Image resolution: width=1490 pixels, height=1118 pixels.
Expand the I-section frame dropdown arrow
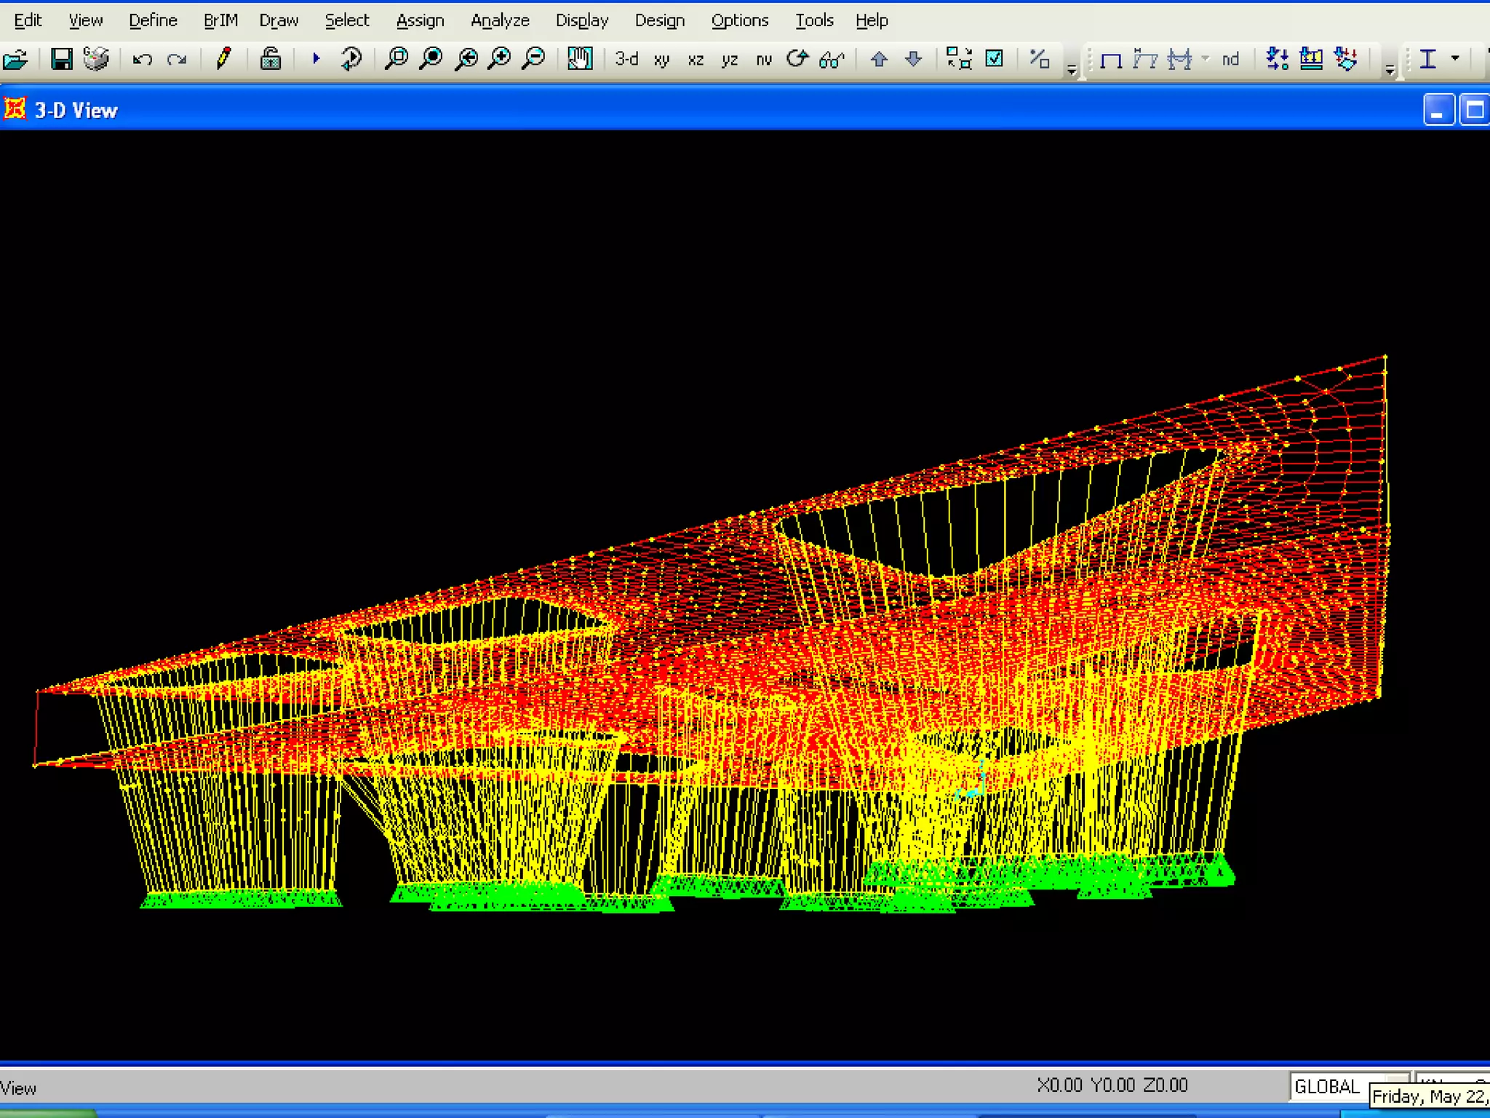coord(1455,58)
